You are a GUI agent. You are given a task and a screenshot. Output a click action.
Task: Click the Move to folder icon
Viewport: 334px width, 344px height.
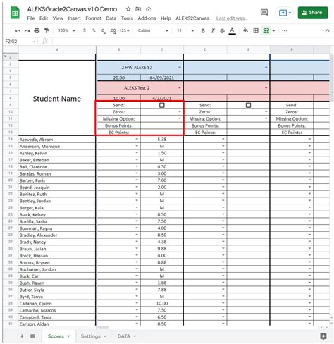138,9
